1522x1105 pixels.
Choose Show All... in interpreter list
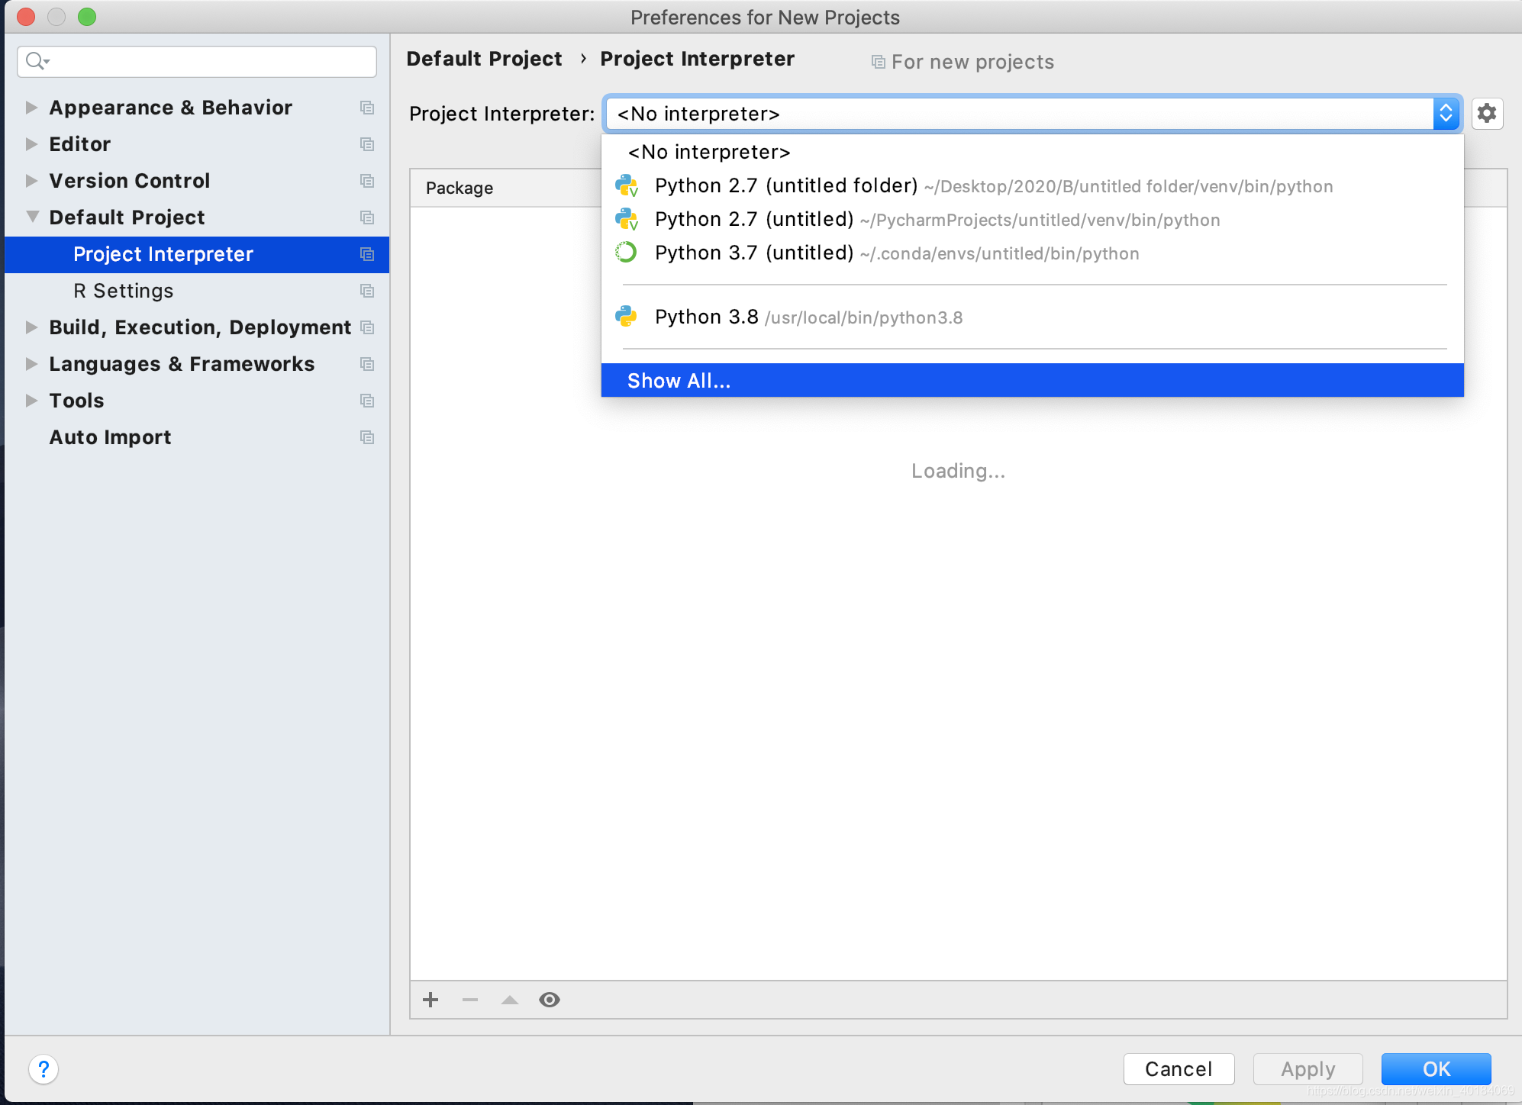pyautogui.click(x=1033, y=380)
